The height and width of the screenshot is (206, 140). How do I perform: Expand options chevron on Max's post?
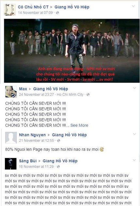tap(134, 88)
